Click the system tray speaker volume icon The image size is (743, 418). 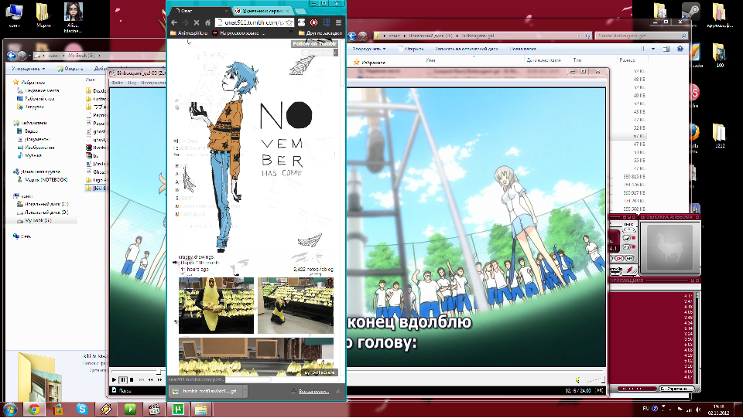pyautogui.click(x=698, y=410)
